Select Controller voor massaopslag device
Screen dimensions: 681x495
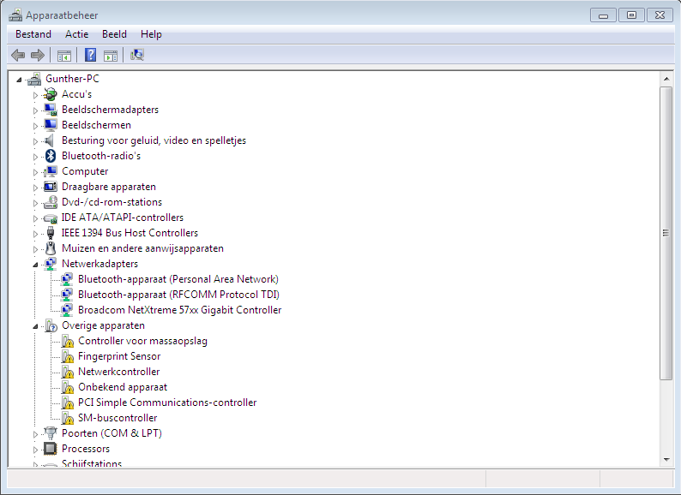coord(142,341)
